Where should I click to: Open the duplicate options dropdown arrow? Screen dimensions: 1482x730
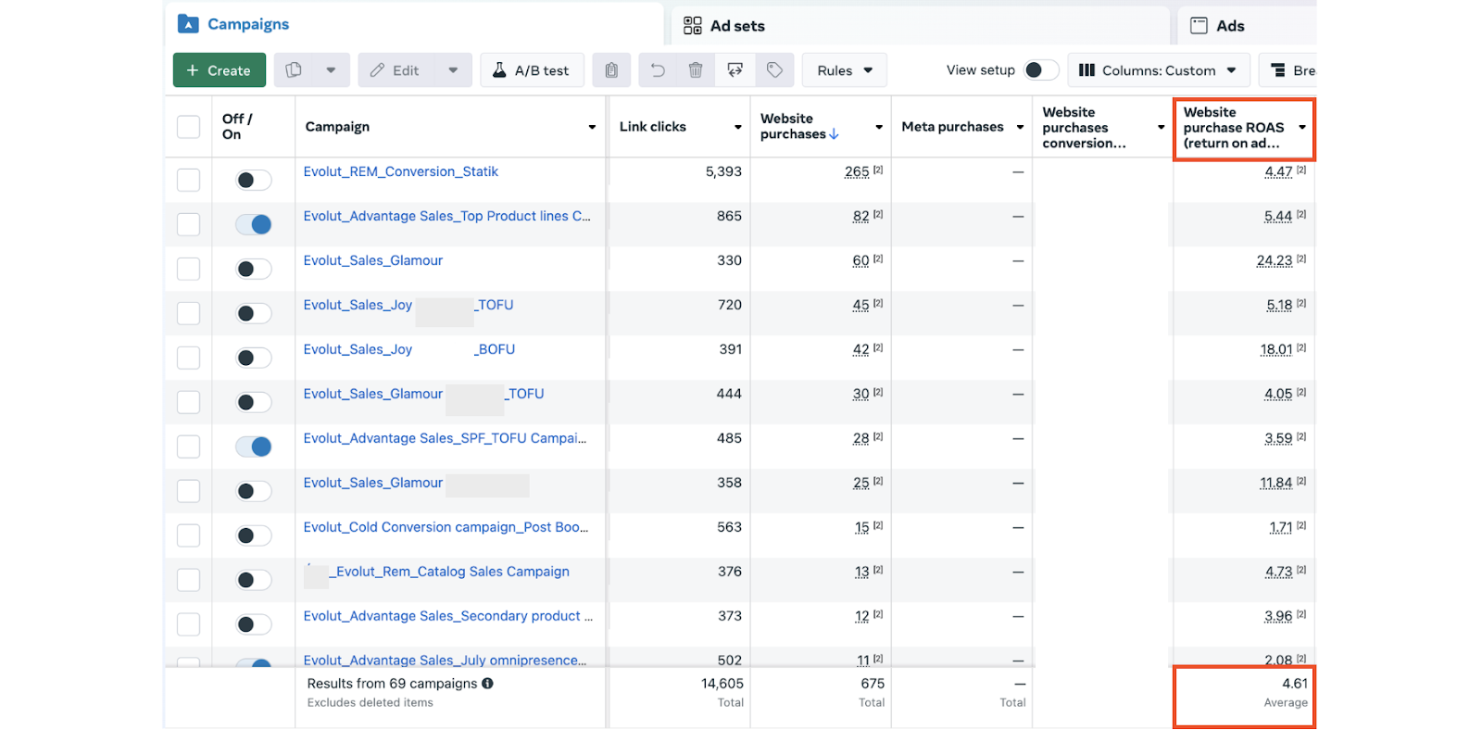click(331, 70)
